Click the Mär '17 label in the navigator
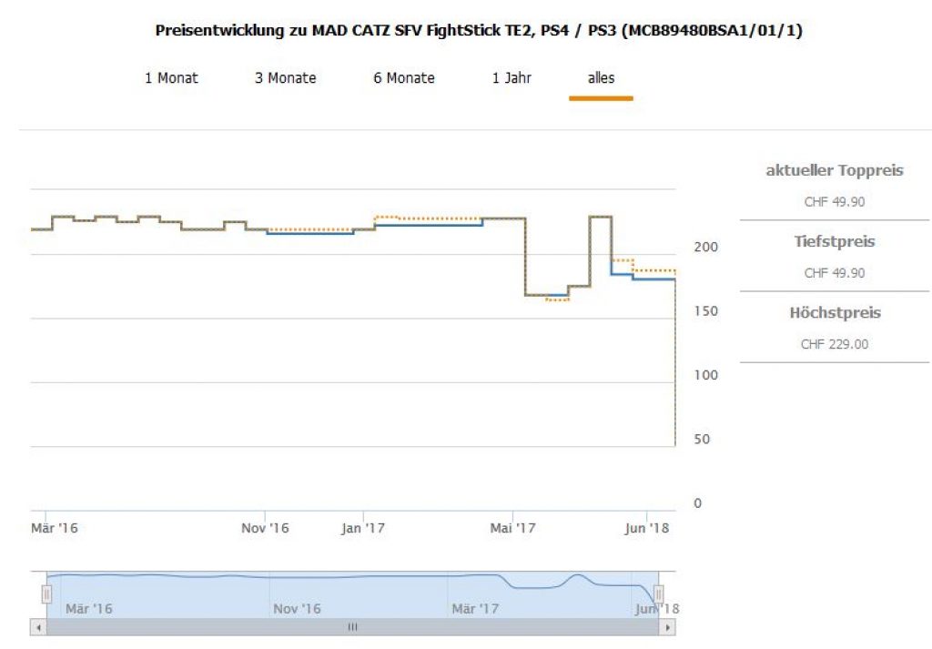 click(475, 608)
